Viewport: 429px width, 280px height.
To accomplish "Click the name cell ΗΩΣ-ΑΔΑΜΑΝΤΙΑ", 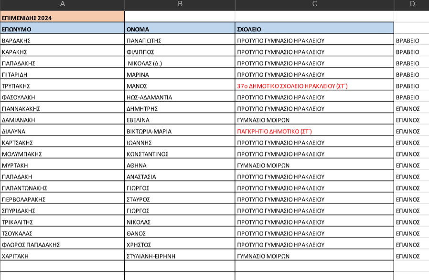I will (180, 97).
